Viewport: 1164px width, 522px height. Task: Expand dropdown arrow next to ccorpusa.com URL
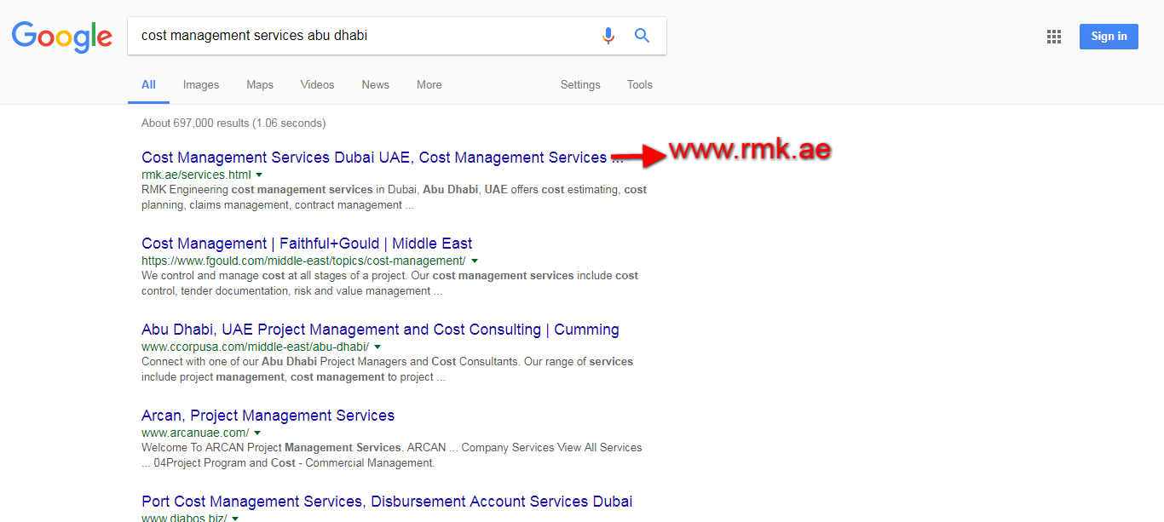tap(377, 347)
